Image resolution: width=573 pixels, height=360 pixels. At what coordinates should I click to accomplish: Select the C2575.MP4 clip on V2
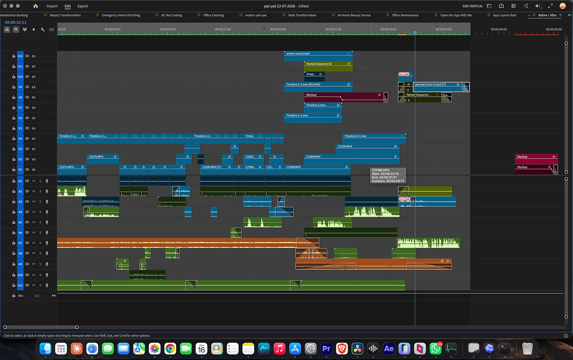104,159
